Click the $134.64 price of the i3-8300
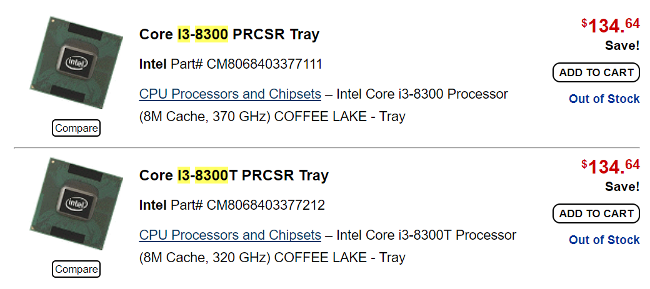 pos(611,26)
